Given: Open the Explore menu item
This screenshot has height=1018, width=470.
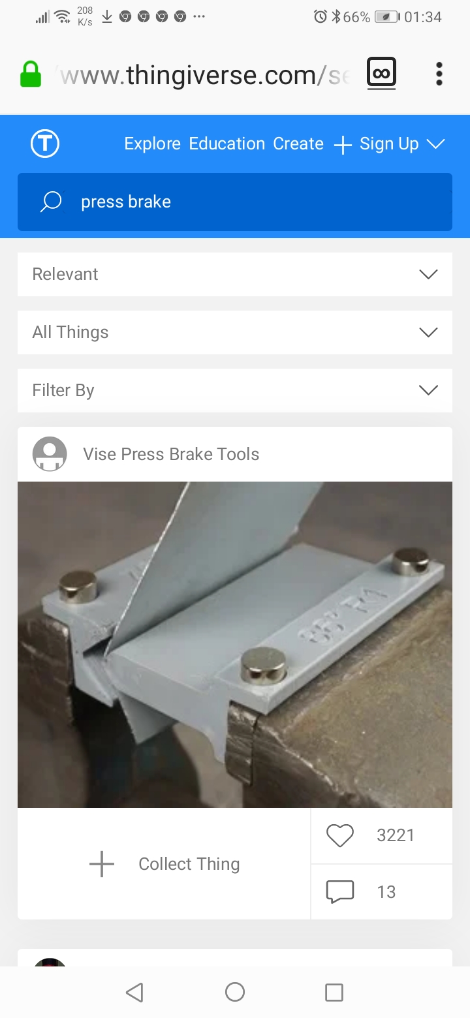Looking at the screenshot, I should point(152,144).
